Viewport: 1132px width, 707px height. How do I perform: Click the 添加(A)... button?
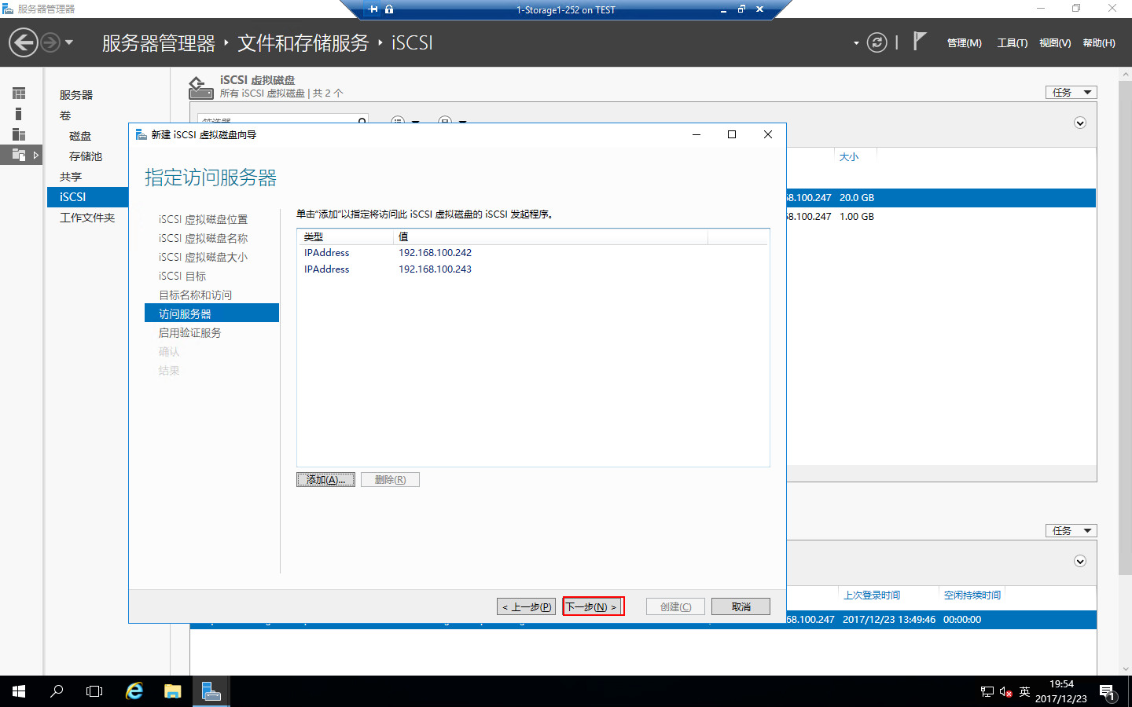(x=325, y=479)
